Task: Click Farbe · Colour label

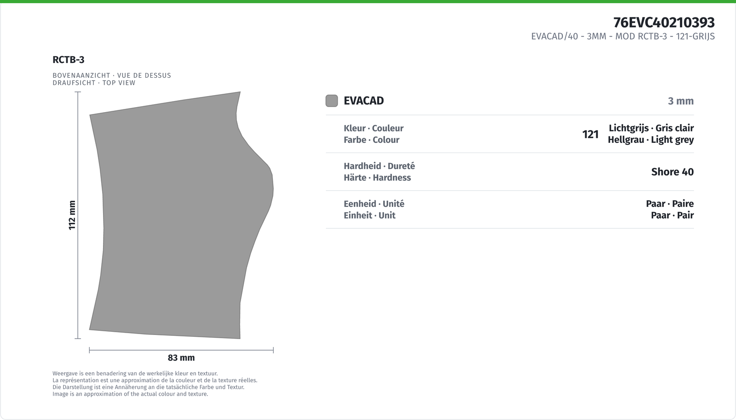Action: coord(372,140)
